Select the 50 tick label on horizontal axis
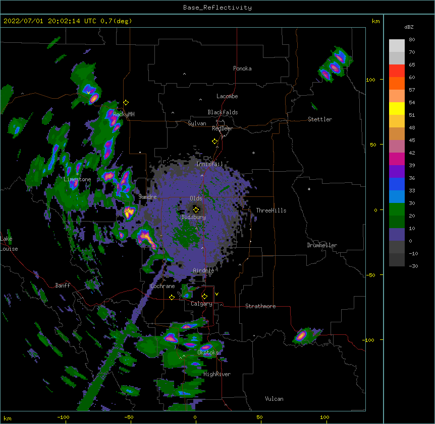Screen dimensions: 435x424 [x=260, y=417]
